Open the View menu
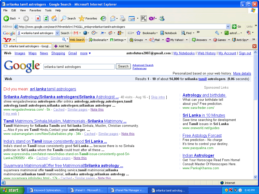This screenshot has height=194, width=259. (x=23, y=10)
